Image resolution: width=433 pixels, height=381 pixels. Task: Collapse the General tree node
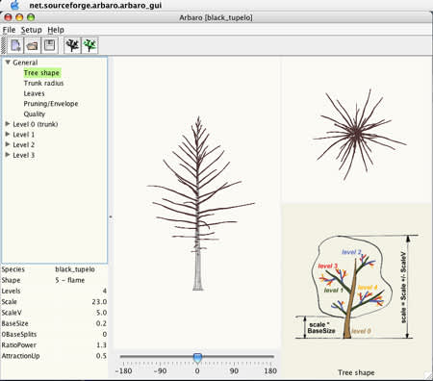pyautogui.click(x=8, y=63)
